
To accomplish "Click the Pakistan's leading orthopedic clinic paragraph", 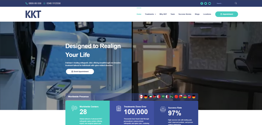I will pyautogui.click(x=93, y=64).
